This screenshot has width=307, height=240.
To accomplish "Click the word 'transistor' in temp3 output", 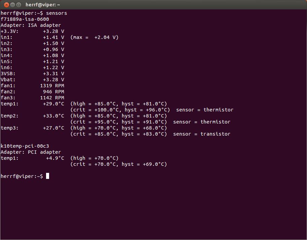I will point(215,134).
